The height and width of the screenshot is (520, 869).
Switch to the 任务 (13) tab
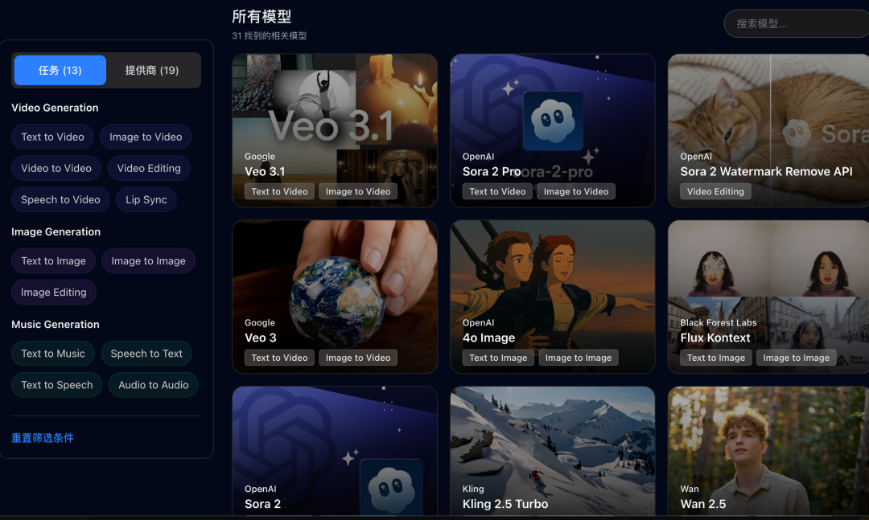[60, 71]
